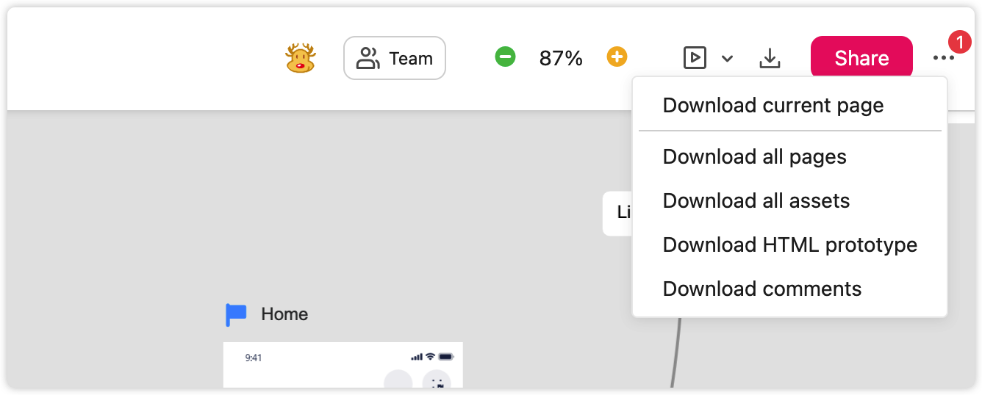Screen dimensions: 982x395
Task: Select the Home artboard label
Action: pyautogui.click(x=284, y=314)
